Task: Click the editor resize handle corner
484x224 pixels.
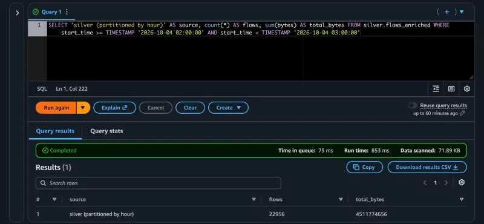Action: point(471,77)
